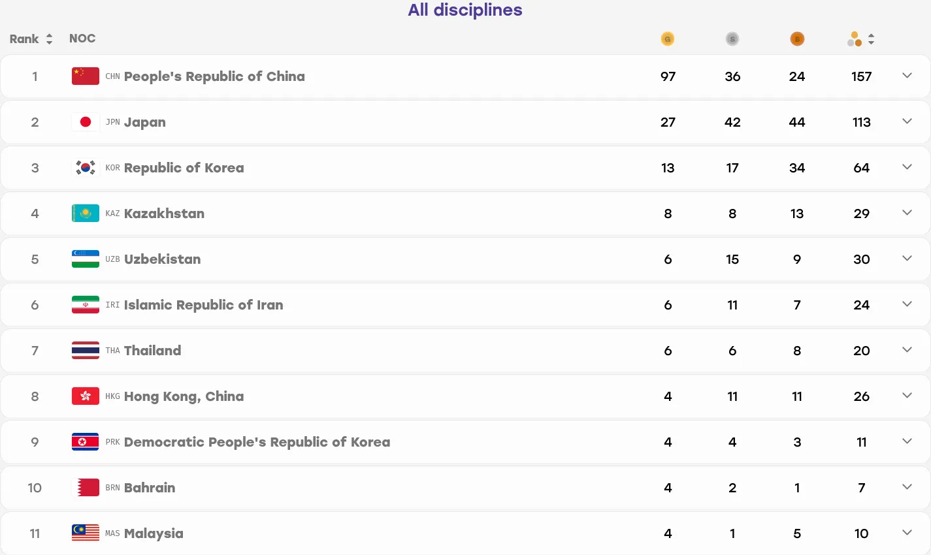Select the Kazakhstan country name
Screen dimensions: 931x555
click(x=164, y=214)
